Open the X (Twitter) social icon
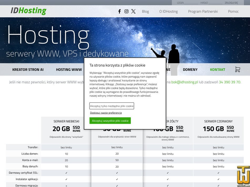The height and width of the screenshot is (187, 250). click(134, 11)
